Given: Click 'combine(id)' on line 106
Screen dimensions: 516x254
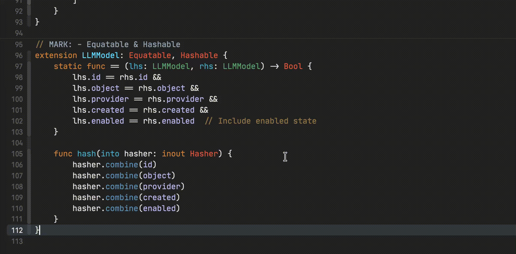Looking at the screenshot, I should (131, 165).
